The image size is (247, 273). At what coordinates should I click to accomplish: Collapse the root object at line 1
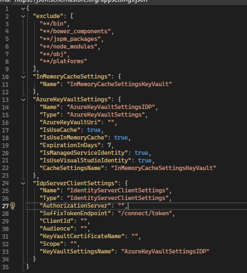(23, 9)
